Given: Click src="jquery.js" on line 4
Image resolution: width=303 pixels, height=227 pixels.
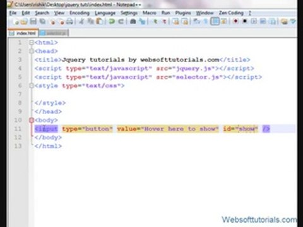Looking at the screenshot, I should coord(186,69).
